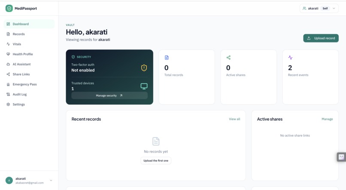Click the user avatar with letter A
346x190 pixels.
click(9, 180)
